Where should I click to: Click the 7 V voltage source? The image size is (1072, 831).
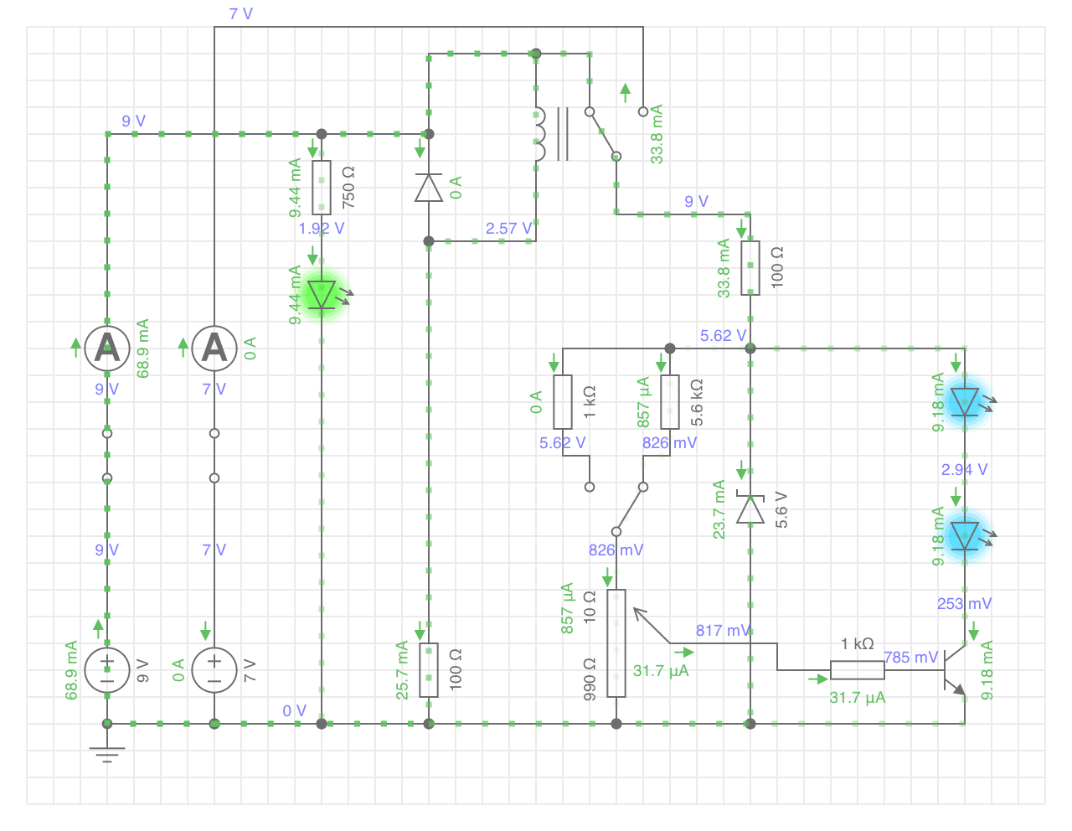tap(214, 670)
